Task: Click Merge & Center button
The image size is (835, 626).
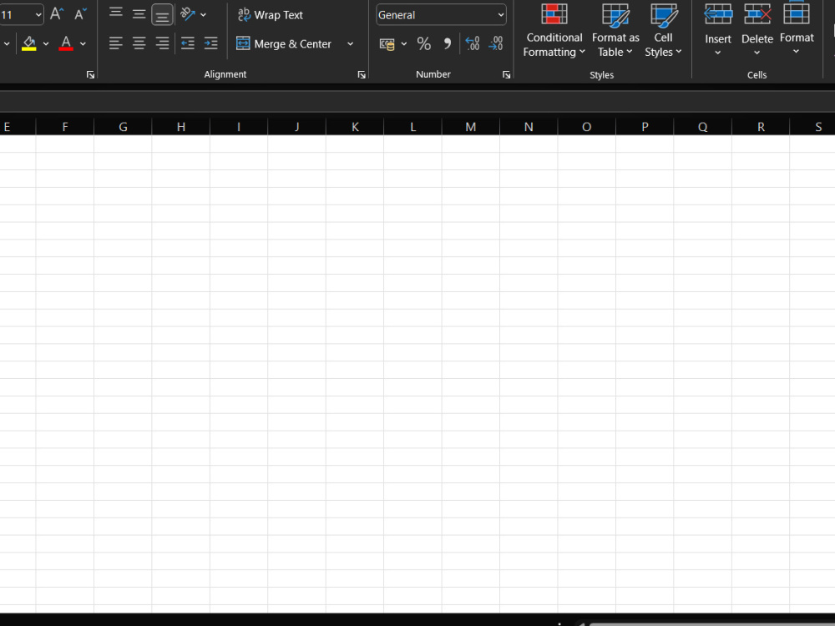Action: 284,43
